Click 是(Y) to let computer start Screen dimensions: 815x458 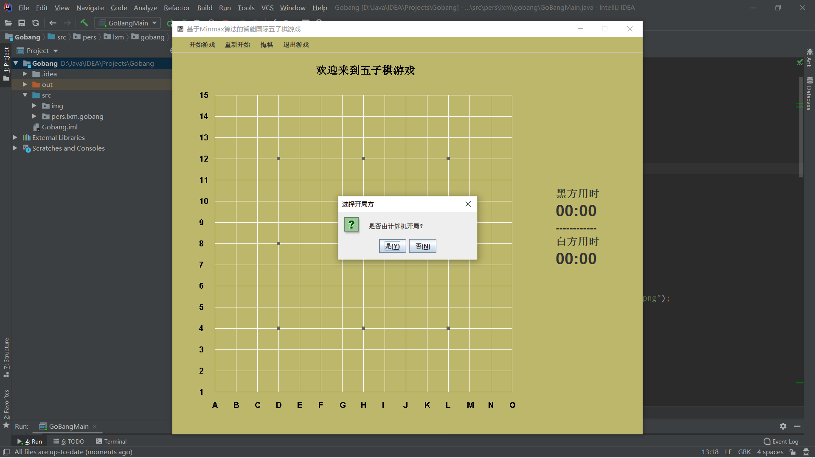392,246
